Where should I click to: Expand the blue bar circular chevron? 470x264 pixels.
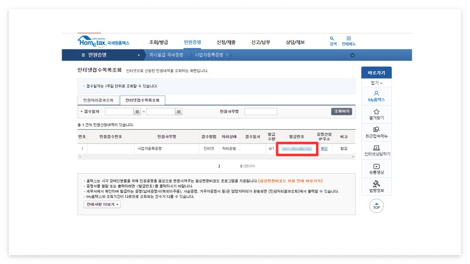click(352, 55)
